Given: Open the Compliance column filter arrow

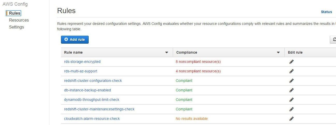Looking at the screenshot, I should 278,53.
